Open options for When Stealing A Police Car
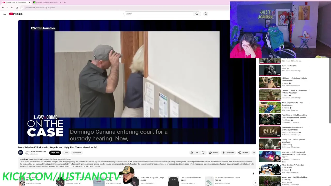 pyautogui.click(x=310, y=165)
